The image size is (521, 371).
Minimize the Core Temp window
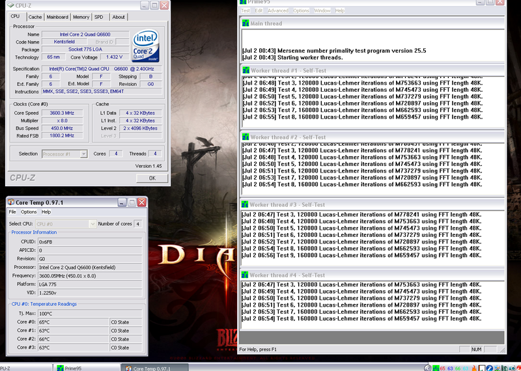(122, 202)
